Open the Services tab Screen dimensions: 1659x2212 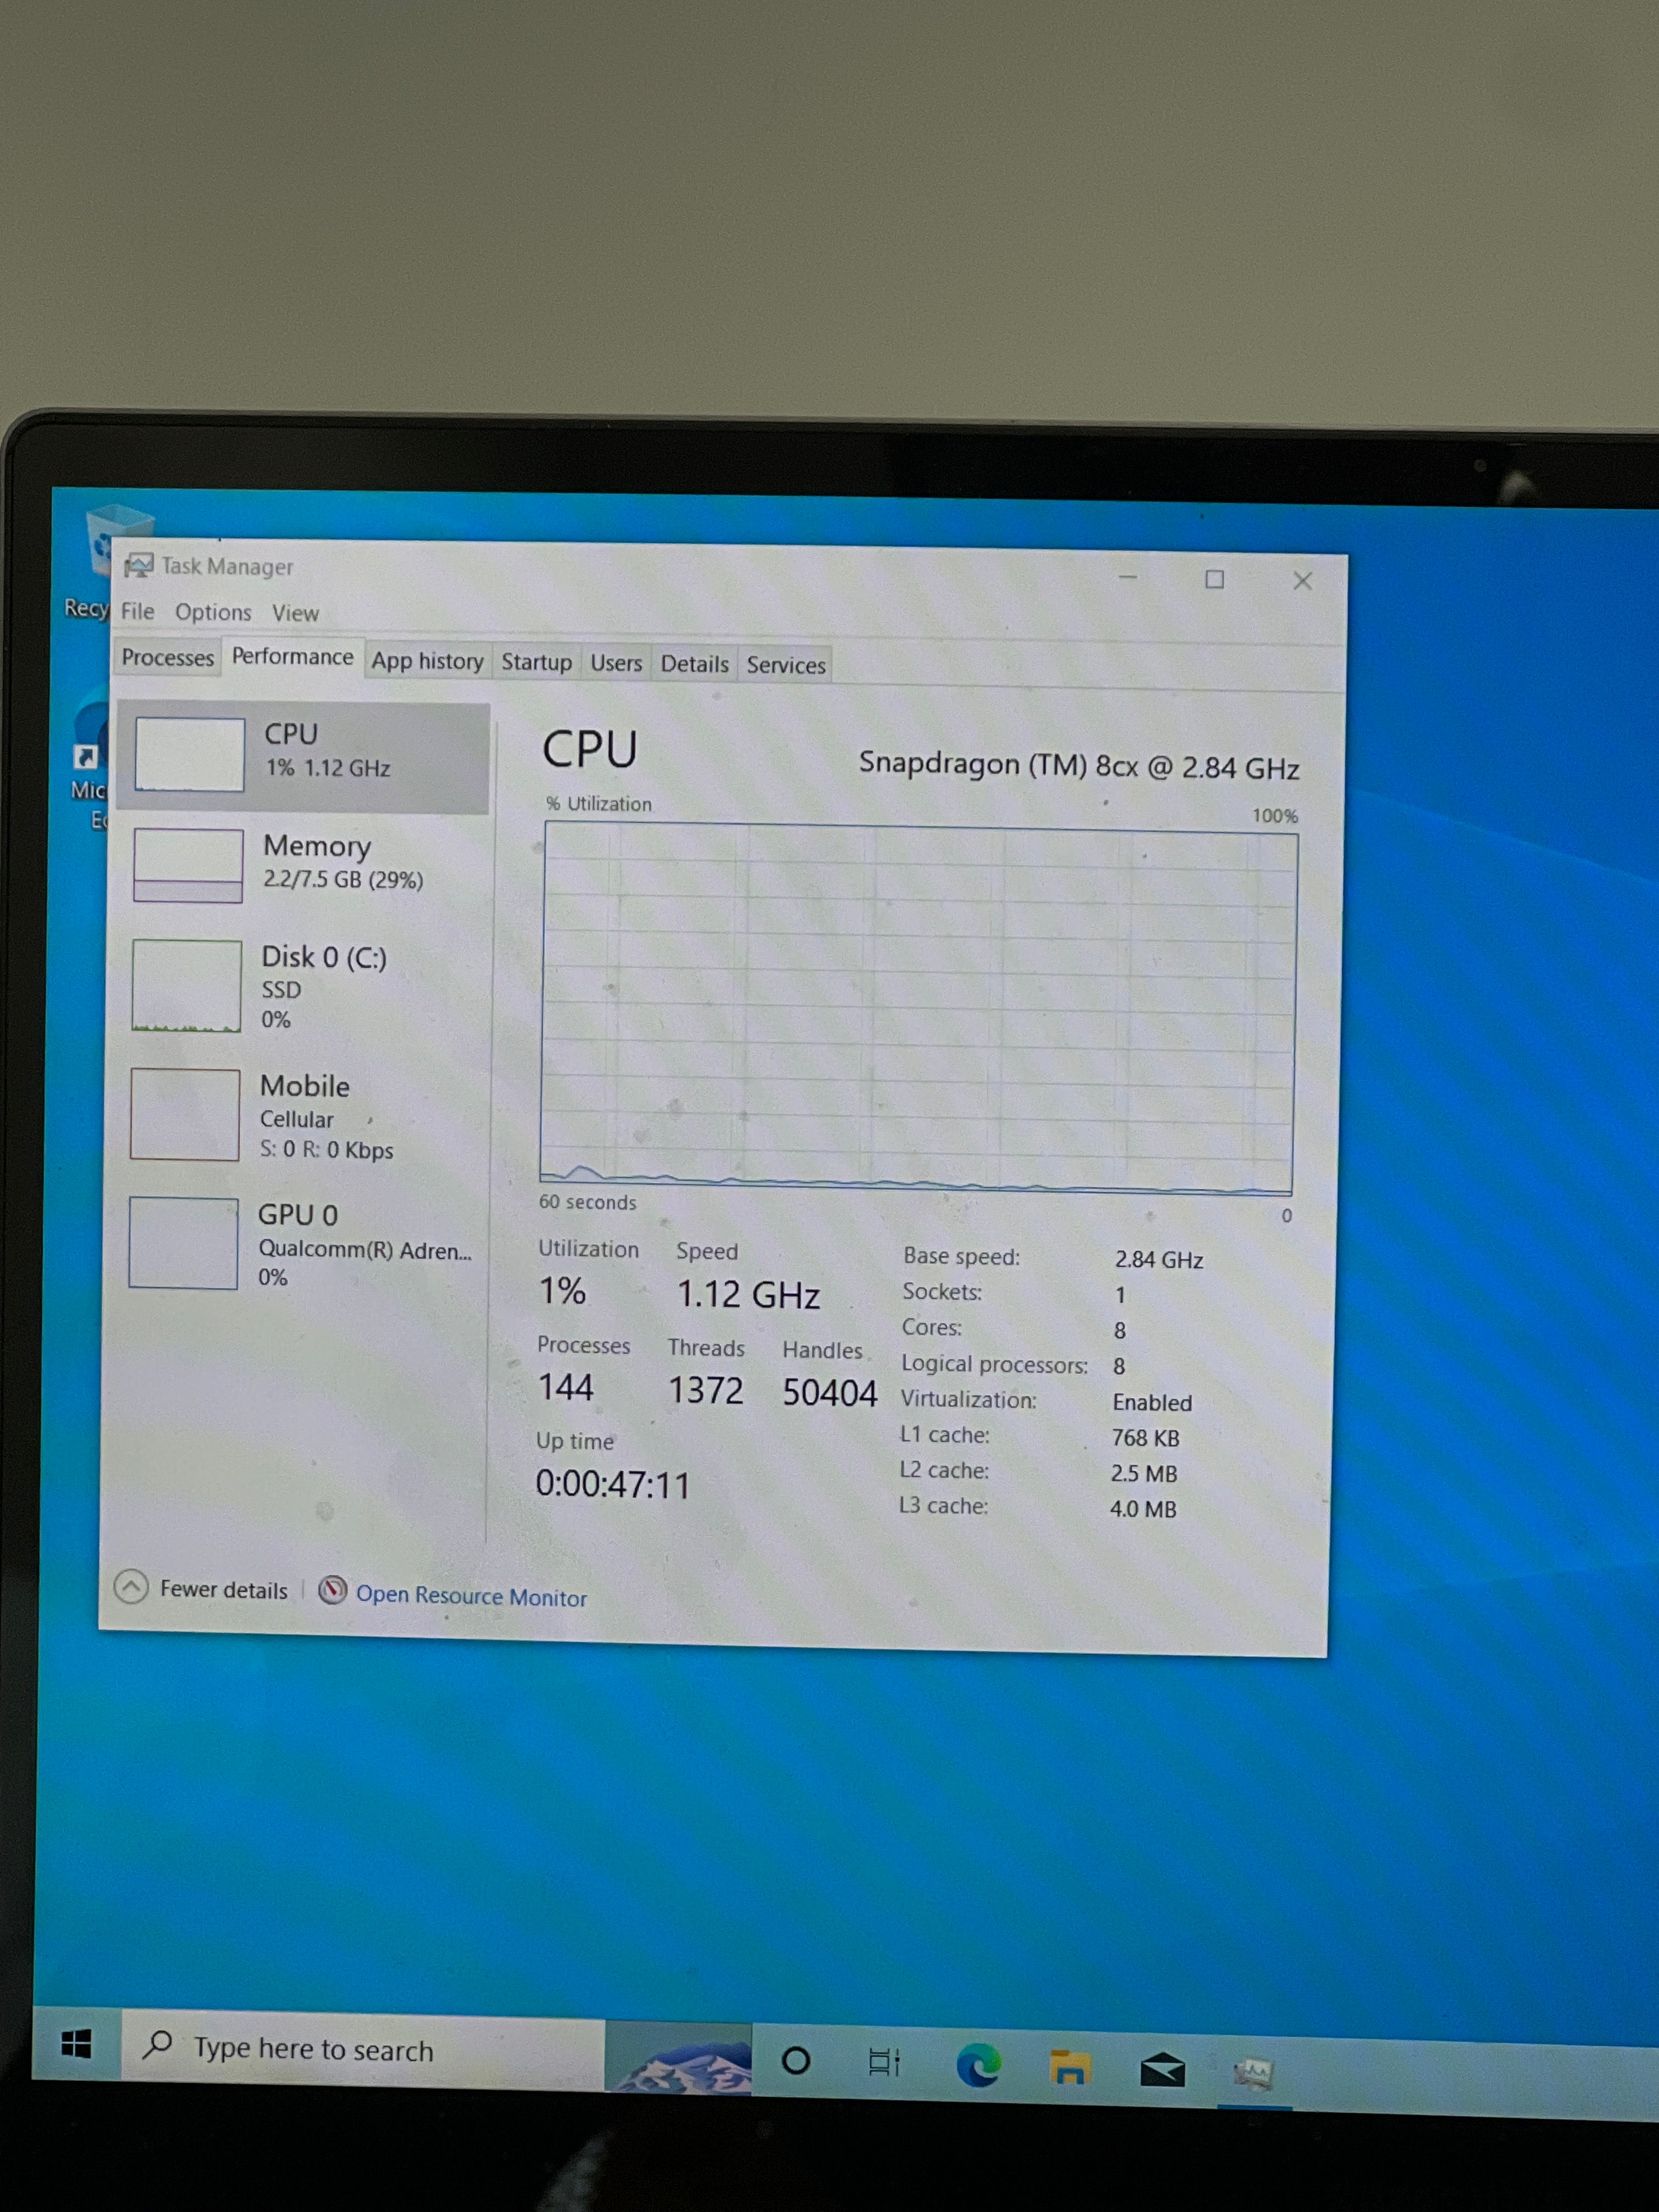pos(786,665)
